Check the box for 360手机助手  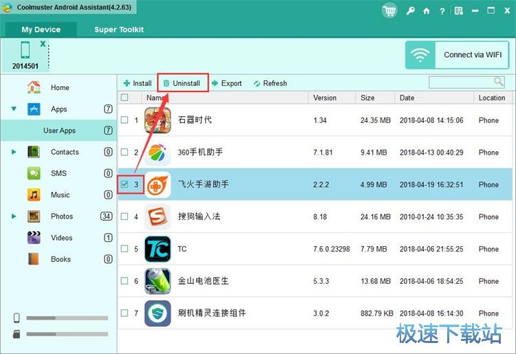(x=125, y=152)
